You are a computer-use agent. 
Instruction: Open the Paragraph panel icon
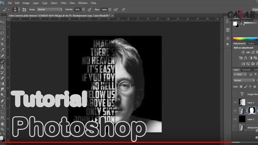click(228, 44)
